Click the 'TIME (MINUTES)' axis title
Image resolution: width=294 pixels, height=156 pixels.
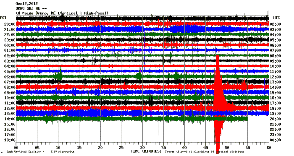coord(146,151)
